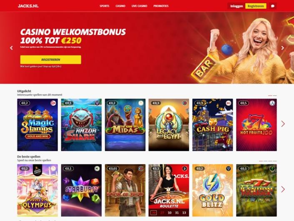
Task: Go to previous banner slide arrow
Action: pyautogui.click(x=11, y=48)
